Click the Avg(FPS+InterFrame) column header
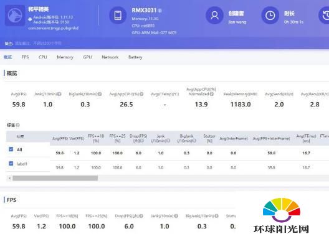 click(271, 138)
